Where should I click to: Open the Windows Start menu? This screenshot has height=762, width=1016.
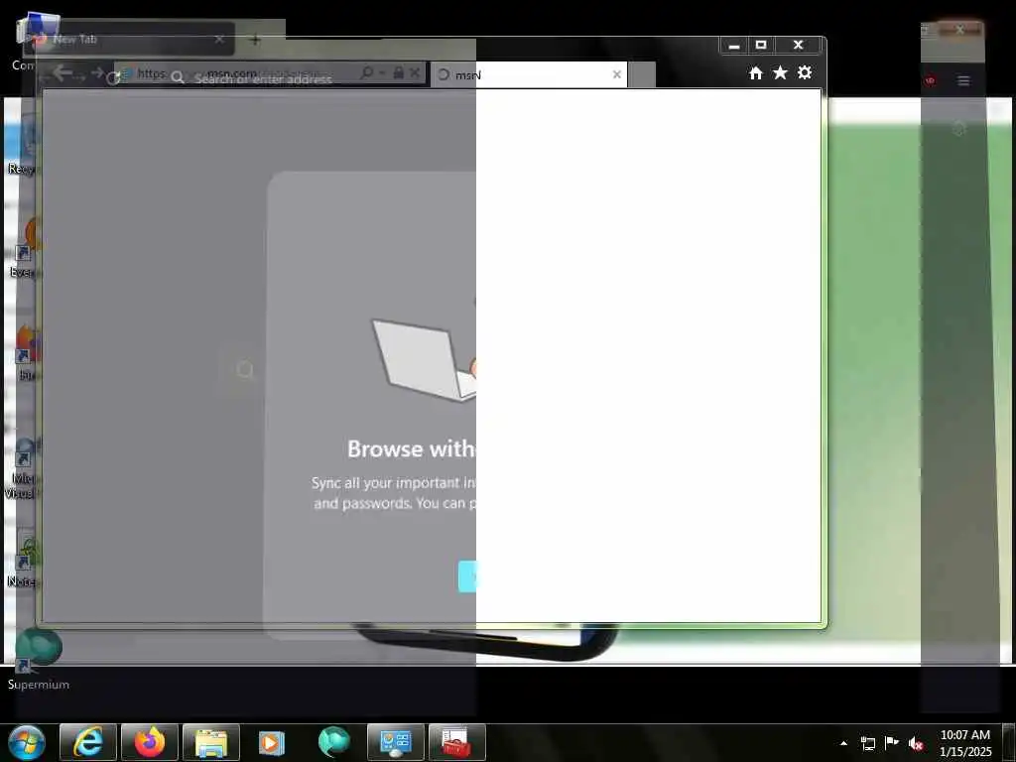point(26,742)
